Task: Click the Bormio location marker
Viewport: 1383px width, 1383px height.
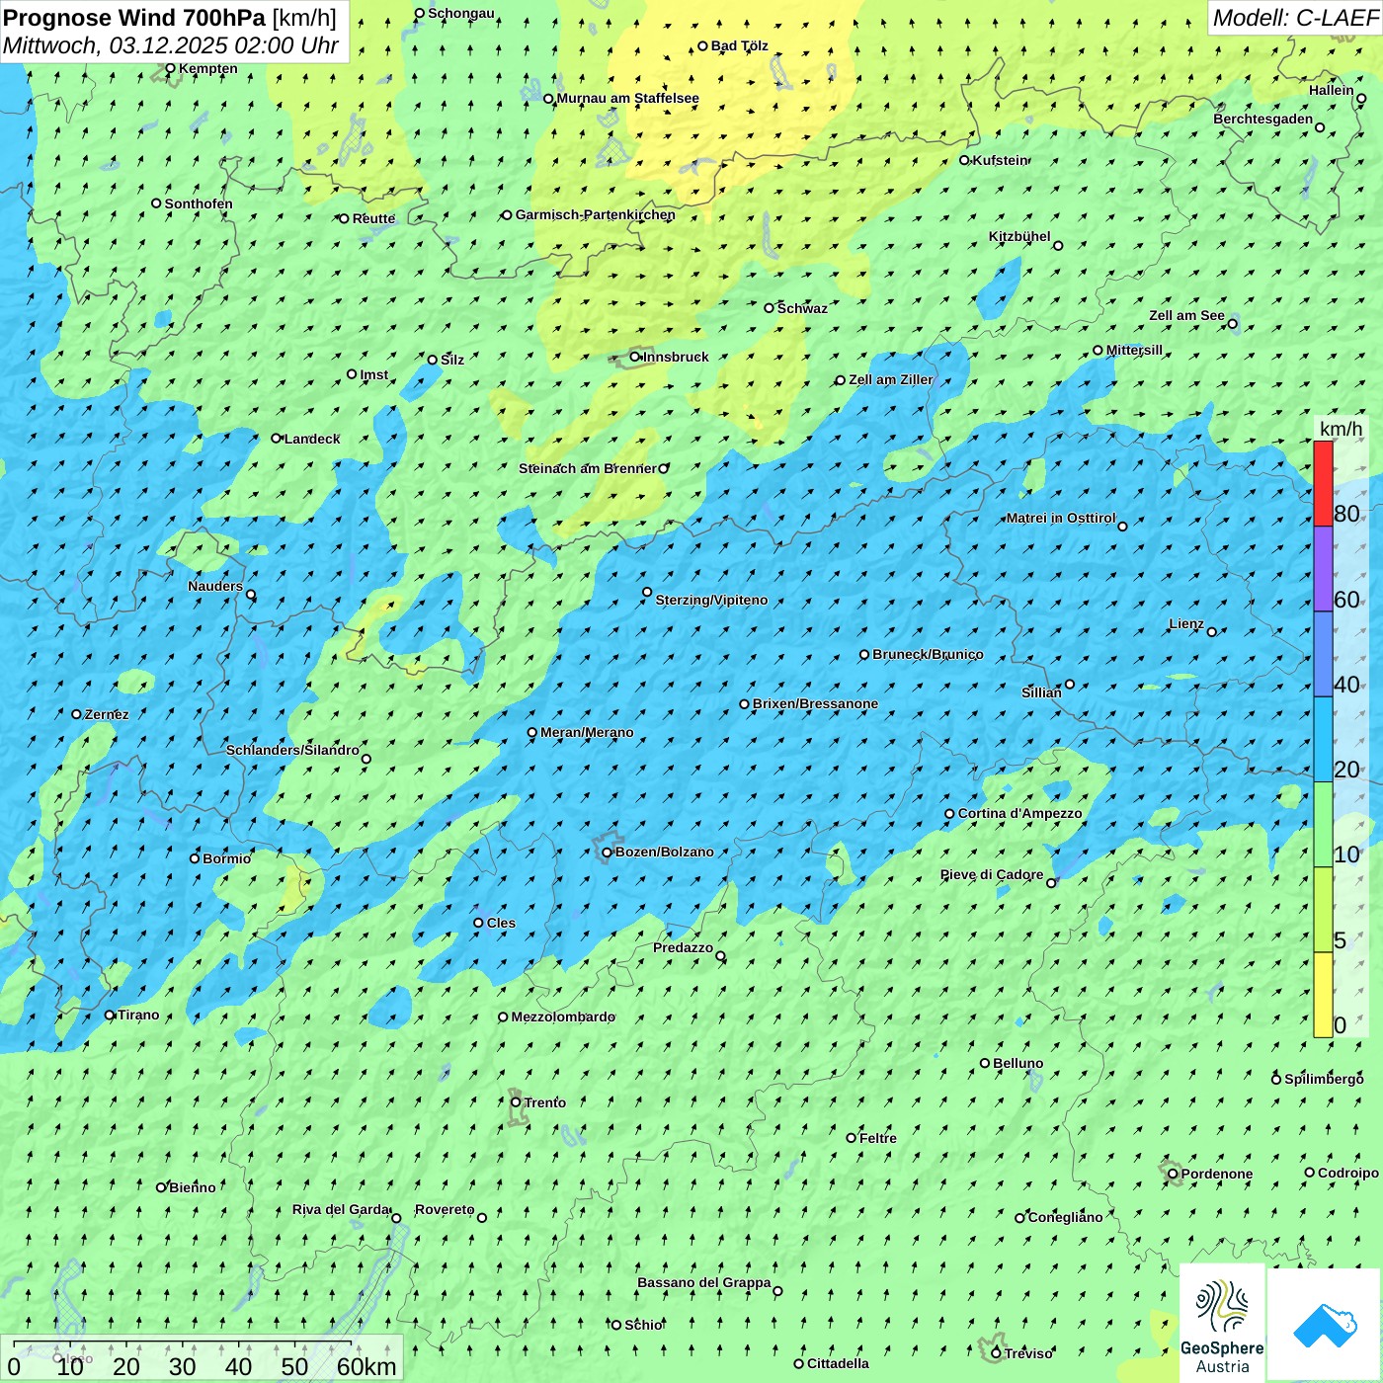Action: (195, 858)
